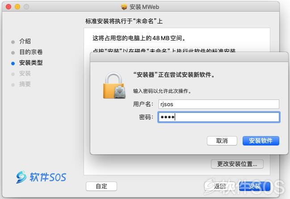Click the 软件SOS logo in sidebar
290x199 pixels.
pyautogui.click(x=41, y=177)
